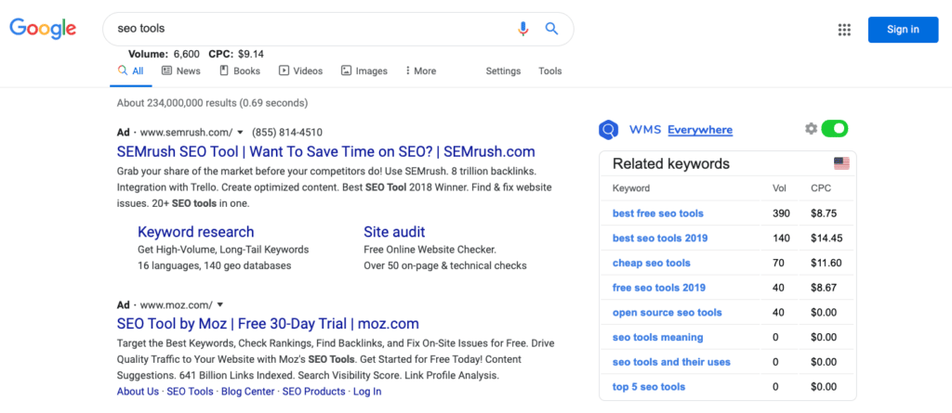
Task: Open the Site audit sitelink
Action: pyautogui.click(x=394, y=232)
